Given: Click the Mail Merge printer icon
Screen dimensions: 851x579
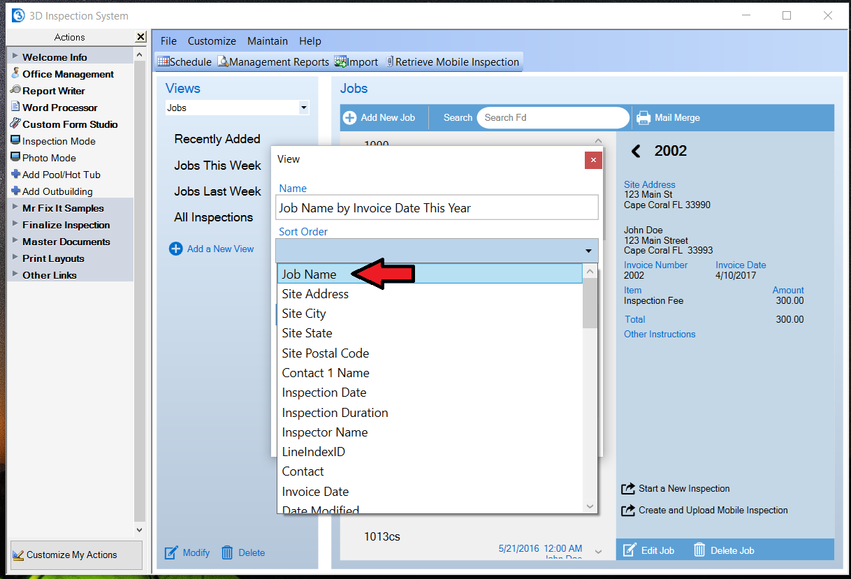Looking at the screenshot, I should pyautogui.click(x=643, y=117).
